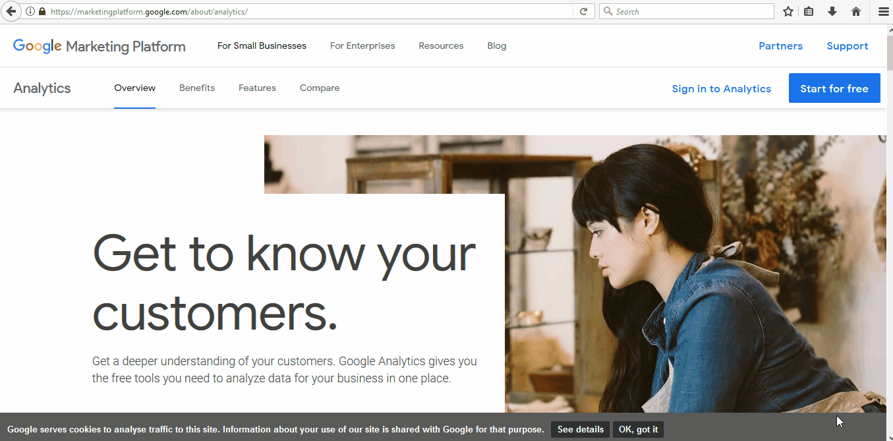Open the Resources menu
Image resolution: width=893 pixels, height=441 pixels.
[441, 45]
